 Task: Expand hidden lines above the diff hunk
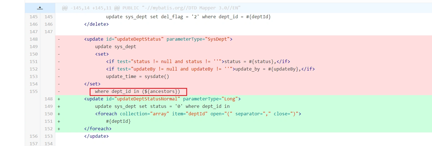pyautogui.click(x=40, y=8)
